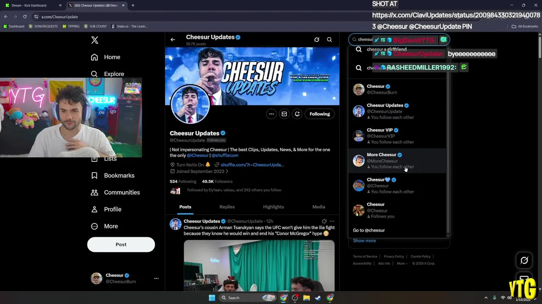542x304 pixels.
Task: Expand the footer More menu
Action: coord(402,263)
